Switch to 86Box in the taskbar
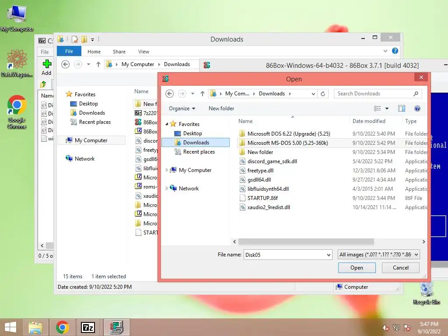 coord(116,327)
